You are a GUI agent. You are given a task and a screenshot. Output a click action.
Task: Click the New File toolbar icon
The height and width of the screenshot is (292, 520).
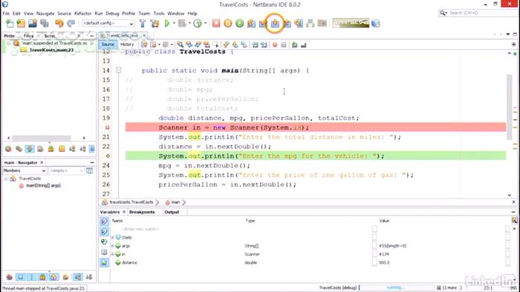click(10, 24)
